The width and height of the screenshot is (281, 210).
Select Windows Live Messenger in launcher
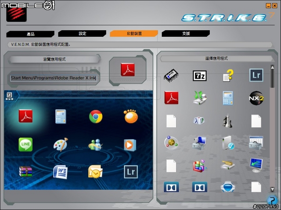96,145
